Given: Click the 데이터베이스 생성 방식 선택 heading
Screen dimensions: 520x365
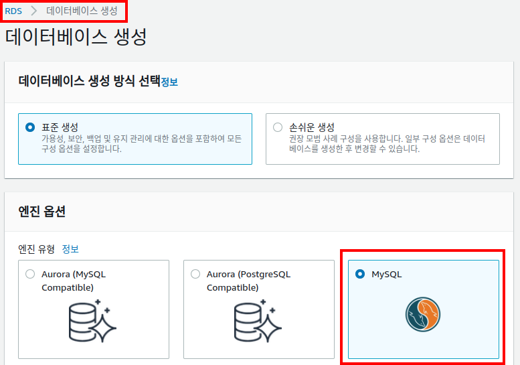Looking at the screenshot, I should [x=89, y=81].
